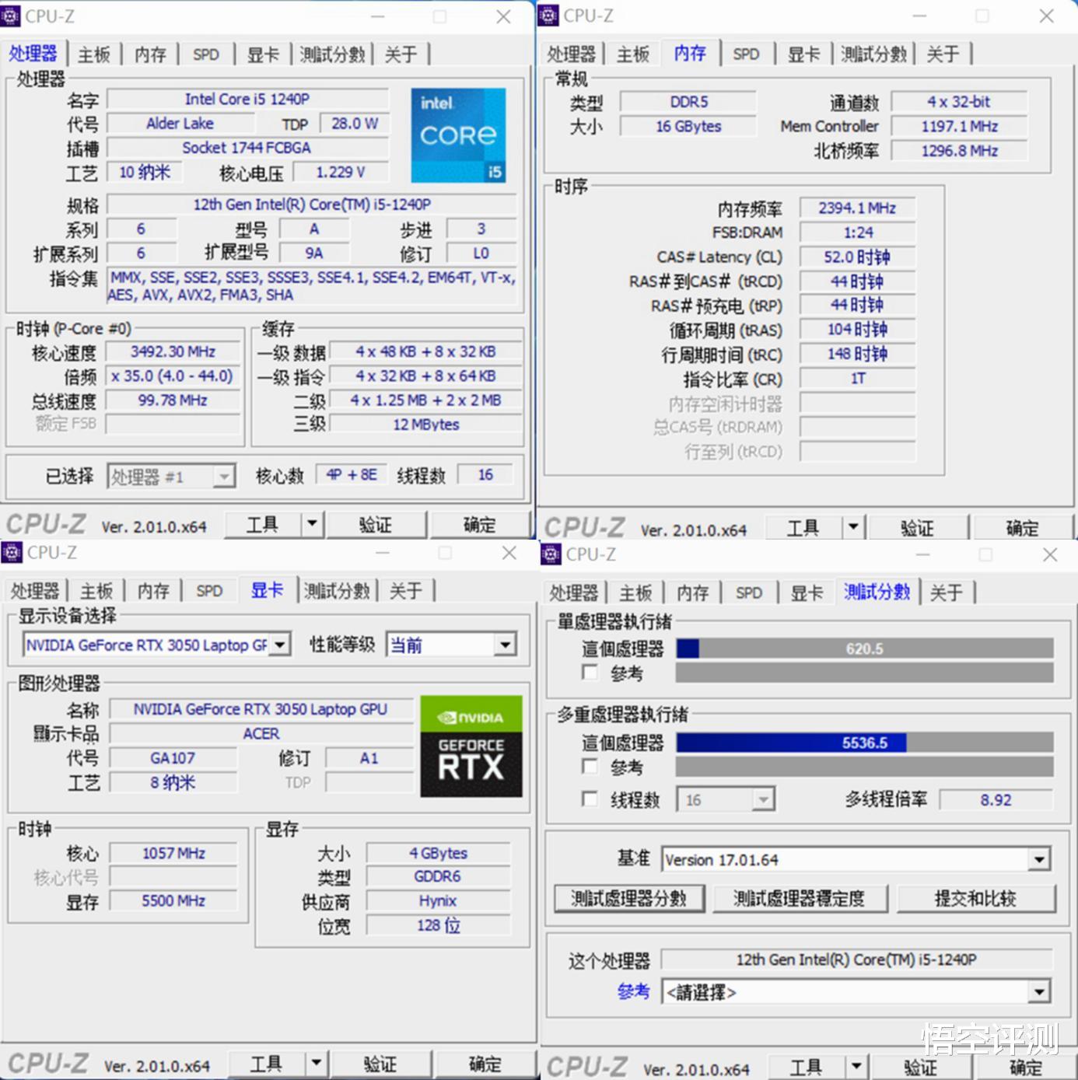Open the 基准 version dropdown
Screen dimensions: 1078x1080
(1040, 859)
